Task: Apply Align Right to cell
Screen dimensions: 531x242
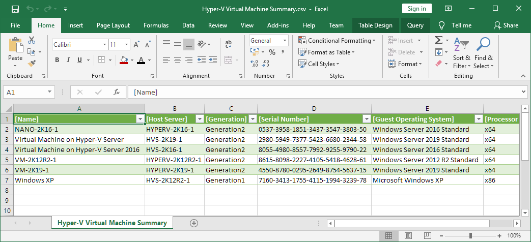Action: (189, 60)
